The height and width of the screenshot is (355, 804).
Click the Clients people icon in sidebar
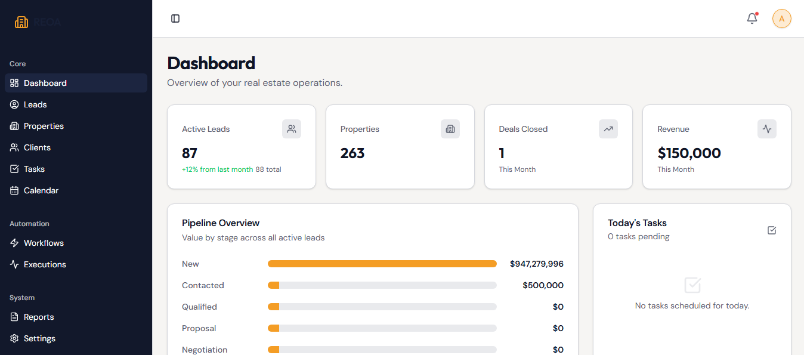coord(14,147)
